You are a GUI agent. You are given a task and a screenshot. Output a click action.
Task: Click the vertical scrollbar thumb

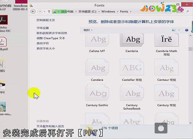[x=191, y=49]
